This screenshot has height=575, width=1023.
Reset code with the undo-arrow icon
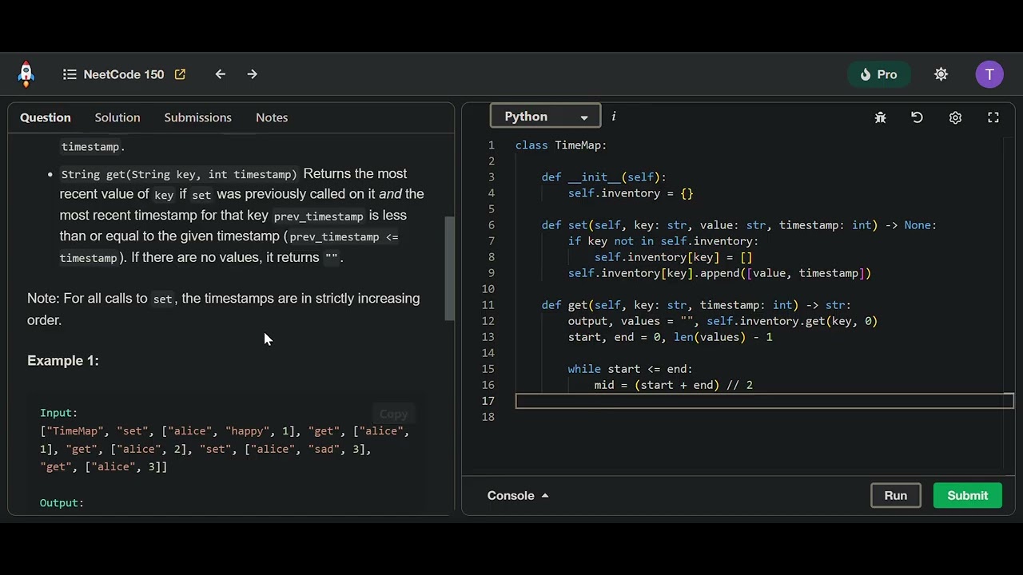[918, 117]
